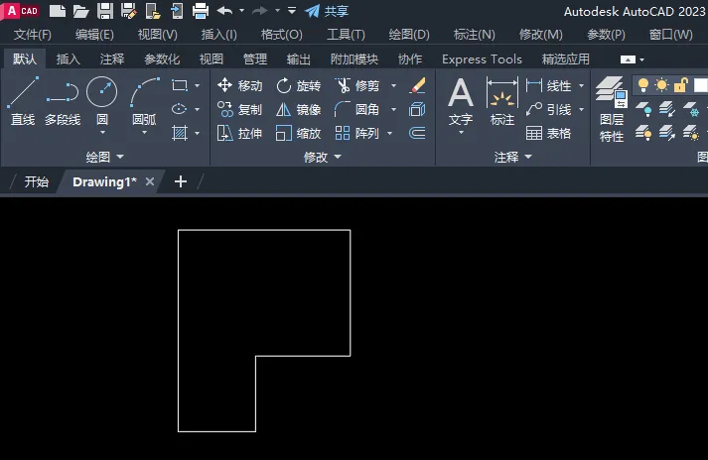Screen dimensions: 708x460
Task: Click the Mirror (镜像) tool
Action: pos(299,109)
